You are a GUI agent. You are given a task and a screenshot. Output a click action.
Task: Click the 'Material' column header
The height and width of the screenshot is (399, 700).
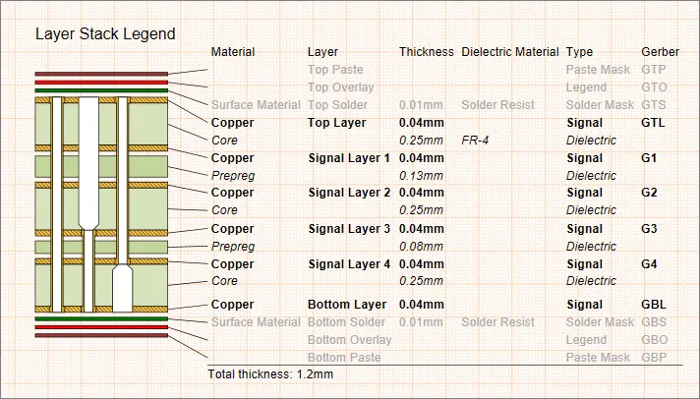233,52
